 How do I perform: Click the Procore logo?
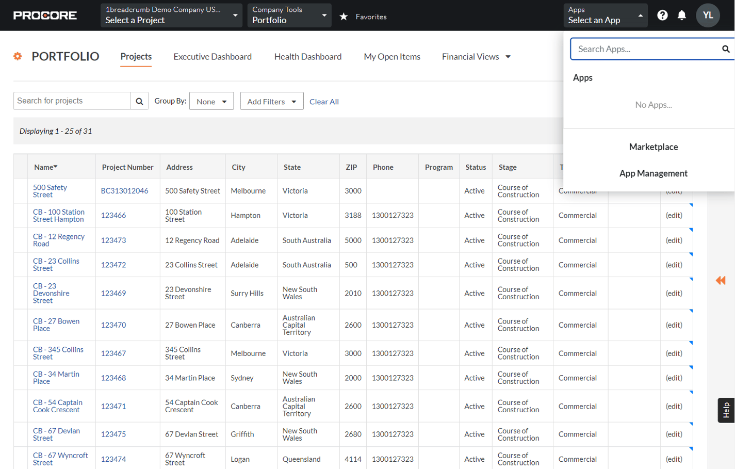pyautogui.click(x=45, y=15)
